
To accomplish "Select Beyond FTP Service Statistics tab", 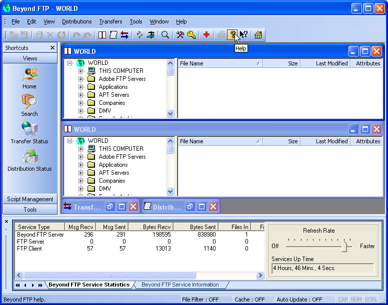I will coord(89,285).
